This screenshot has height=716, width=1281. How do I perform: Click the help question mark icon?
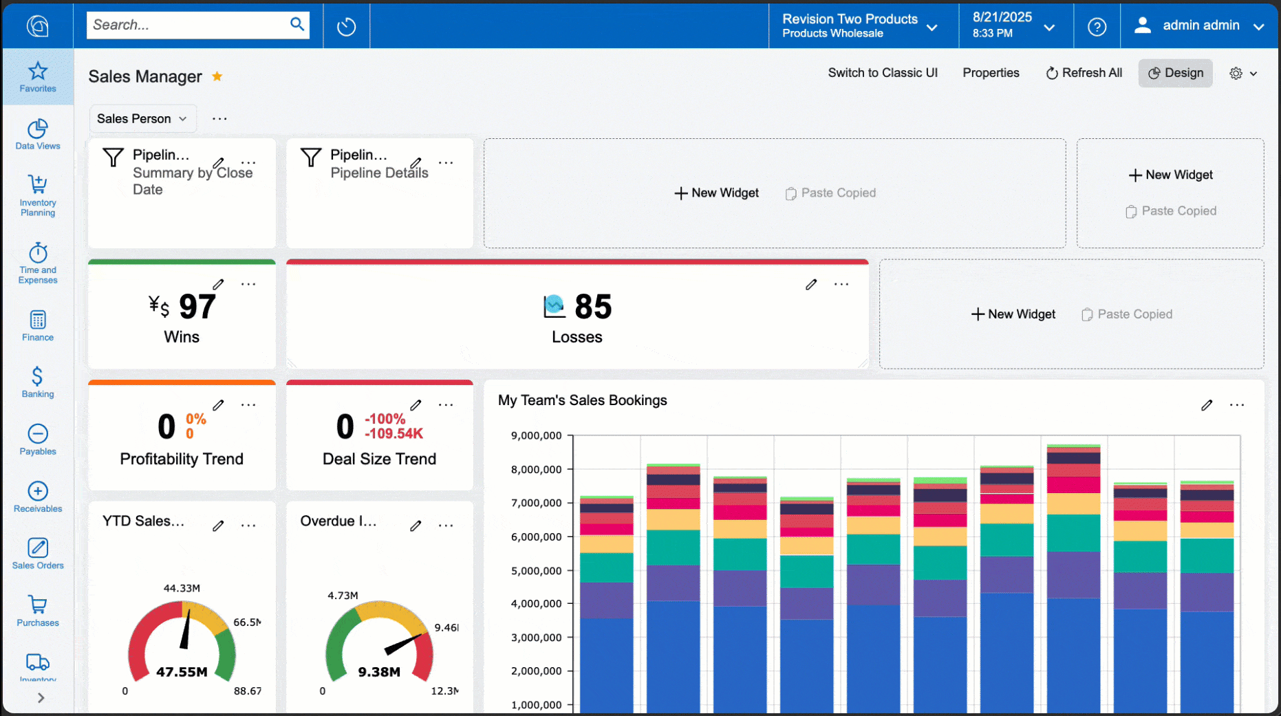pyautogui.click(x=1097, y=25)
